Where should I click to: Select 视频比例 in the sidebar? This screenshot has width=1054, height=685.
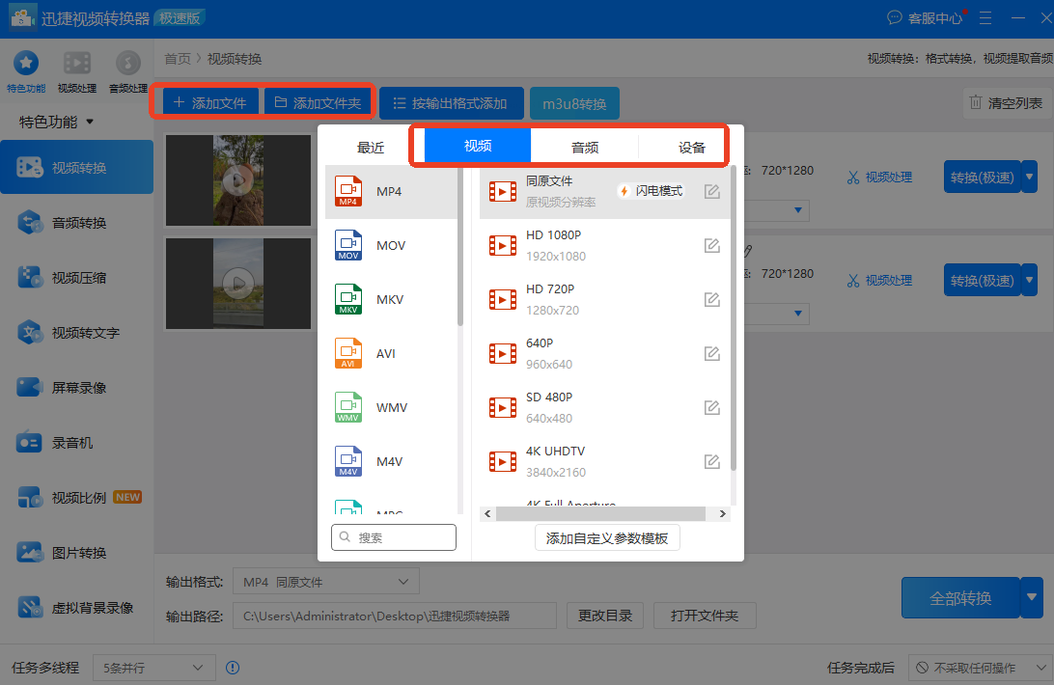76,498
